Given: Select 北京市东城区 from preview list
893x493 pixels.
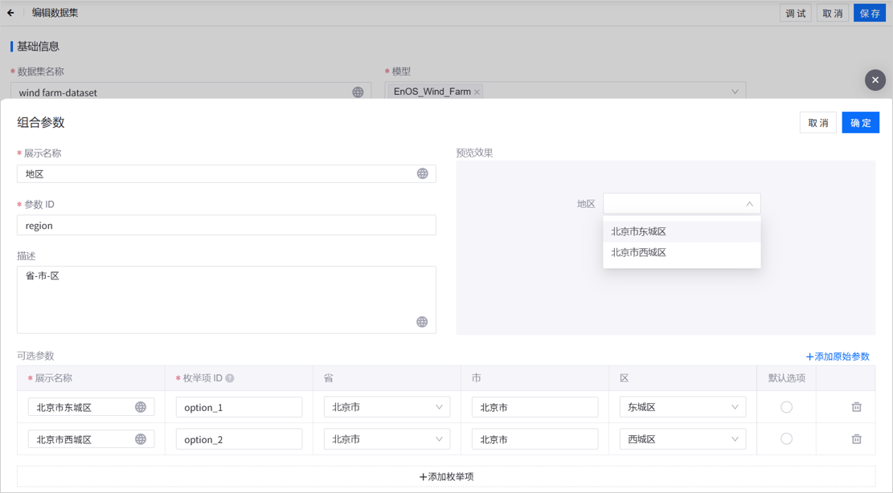Looking at the screenshot, I should pyautogui.click(x=639, y=231).
